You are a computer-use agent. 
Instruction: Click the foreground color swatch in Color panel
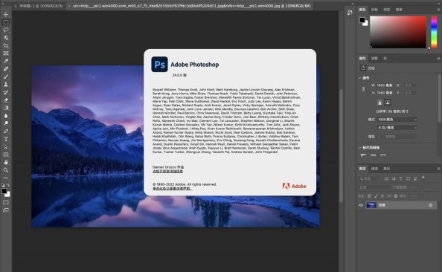pos(362,20)
